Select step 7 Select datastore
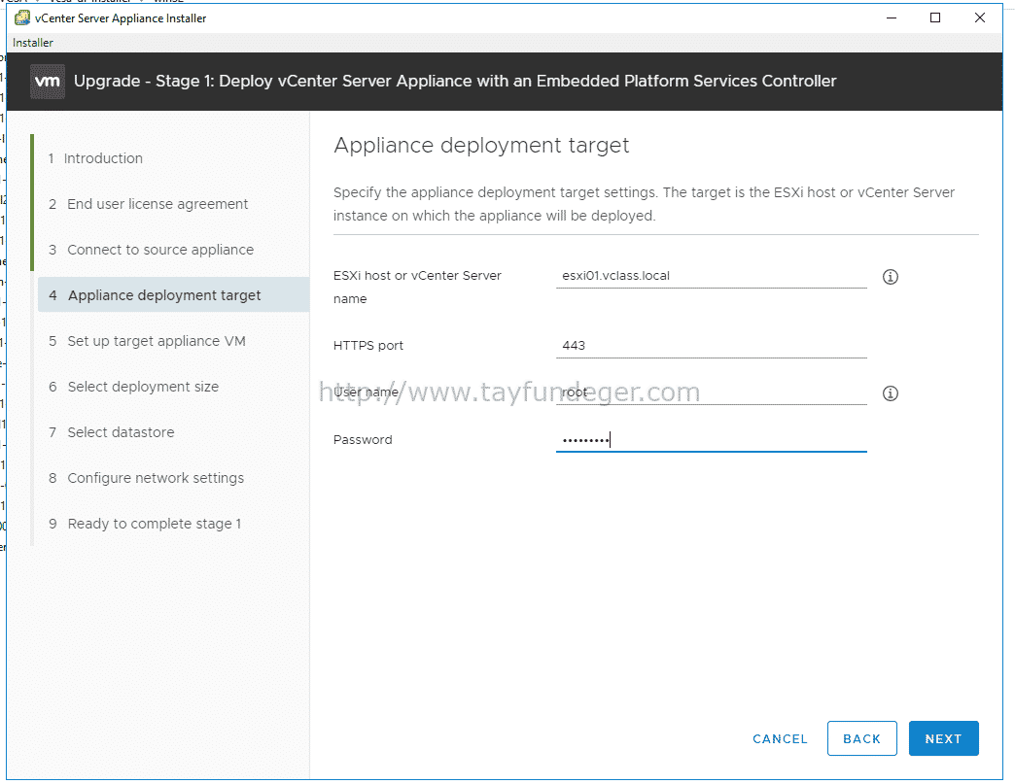This screenshot has width=1015, height=784. point(112,432)
